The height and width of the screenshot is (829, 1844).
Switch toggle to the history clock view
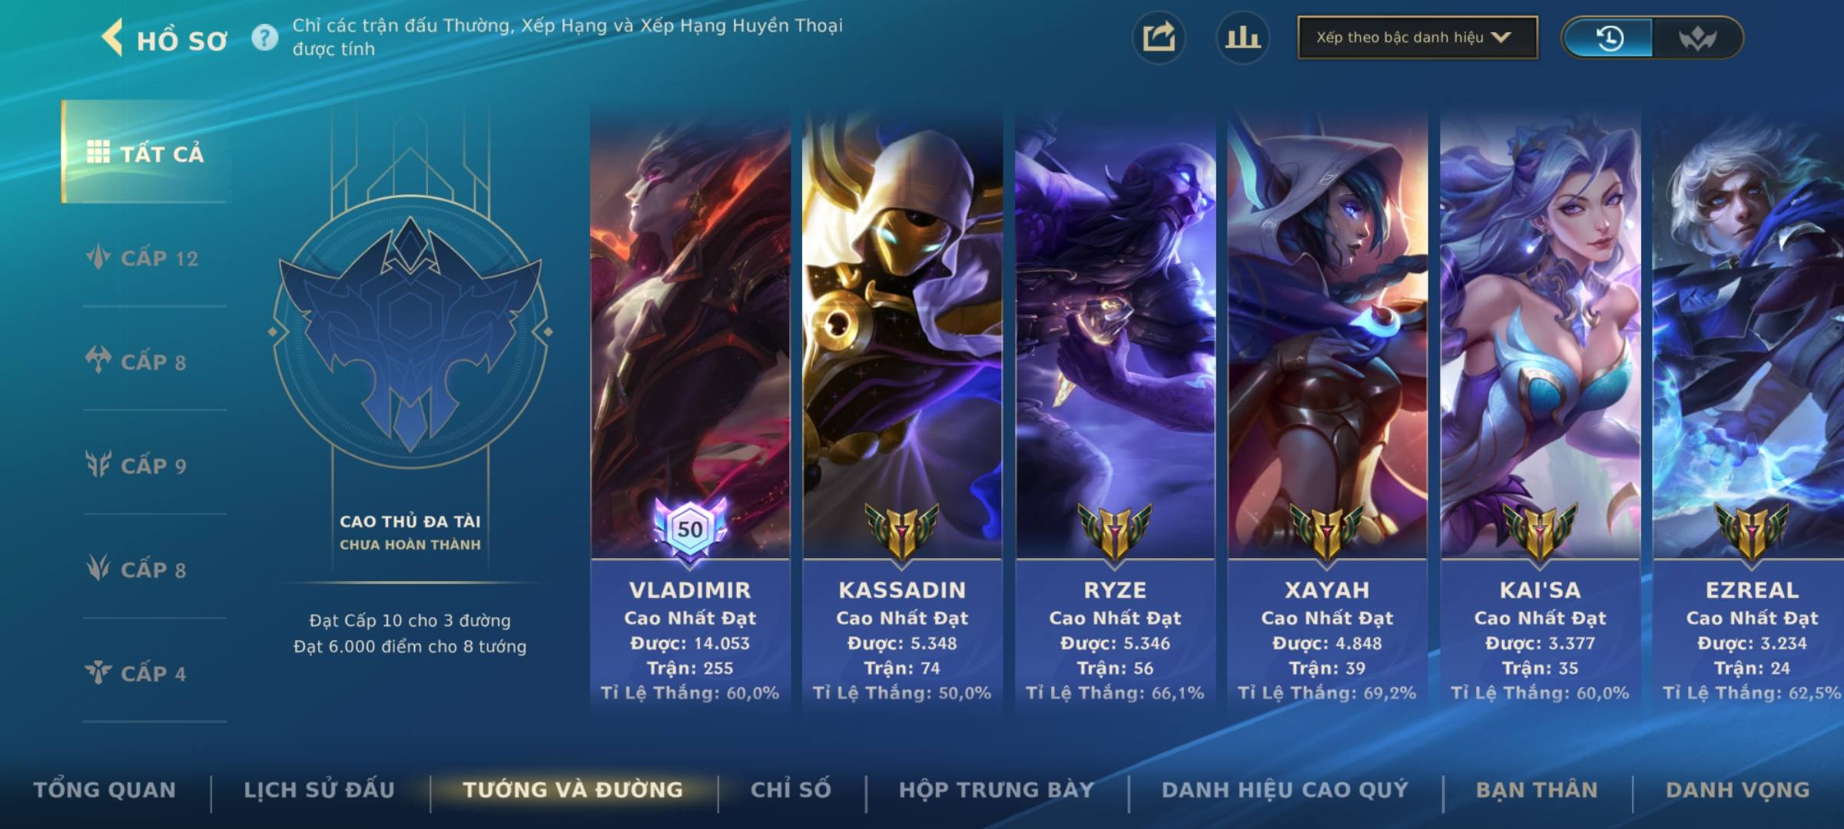point(1609,38)
